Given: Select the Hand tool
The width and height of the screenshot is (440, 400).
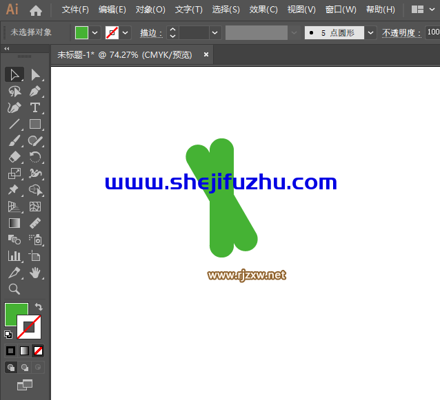Looking at the screenshot, I should tap(35, 273).
